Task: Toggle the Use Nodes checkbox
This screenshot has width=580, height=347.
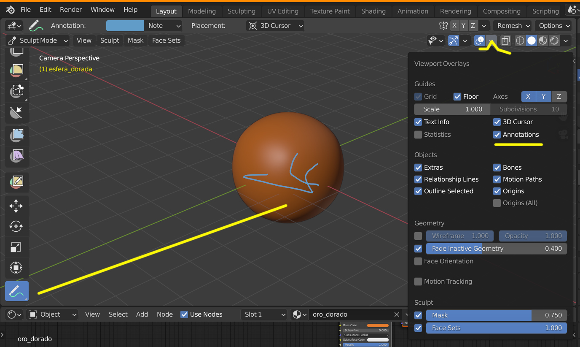Action: [184, 314]
